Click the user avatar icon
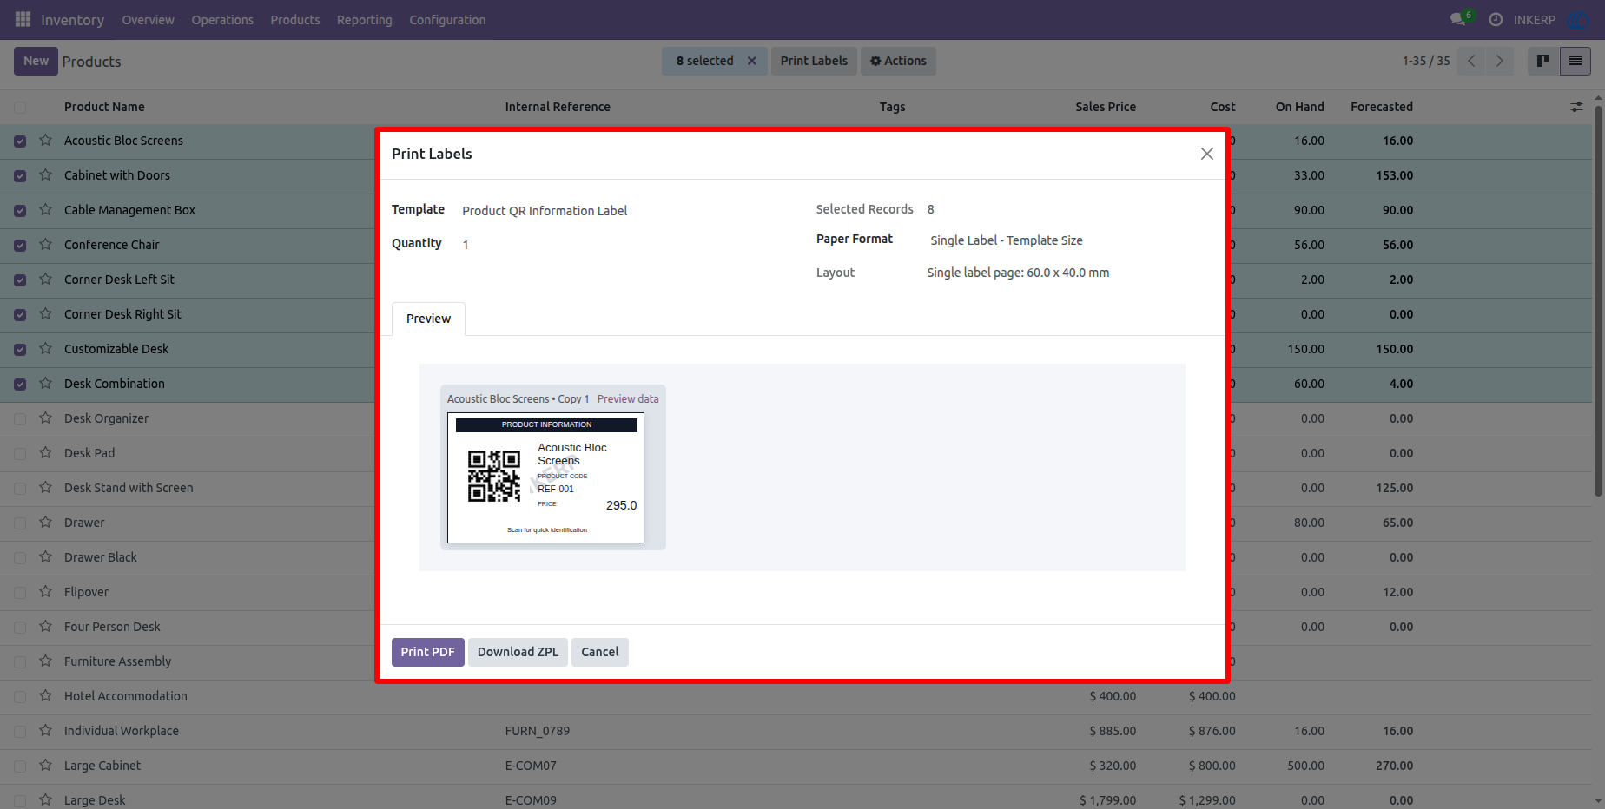This screenshot has width=1605, height=809. pos(1578,19)
